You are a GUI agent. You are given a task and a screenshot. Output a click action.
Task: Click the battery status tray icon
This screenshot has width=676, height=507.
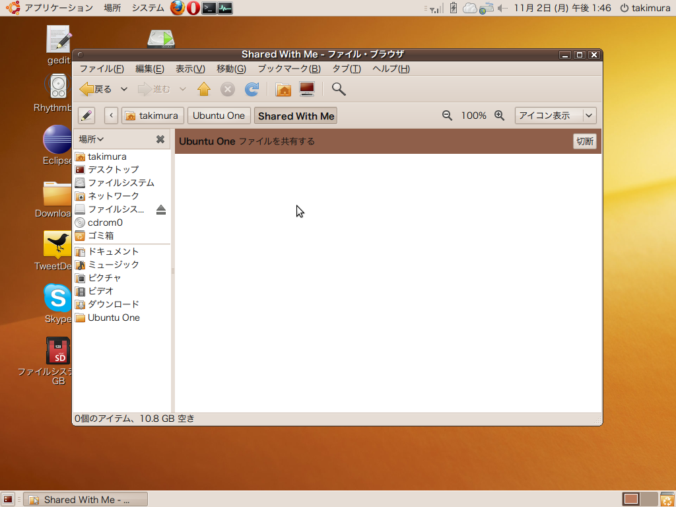point(454,8)
